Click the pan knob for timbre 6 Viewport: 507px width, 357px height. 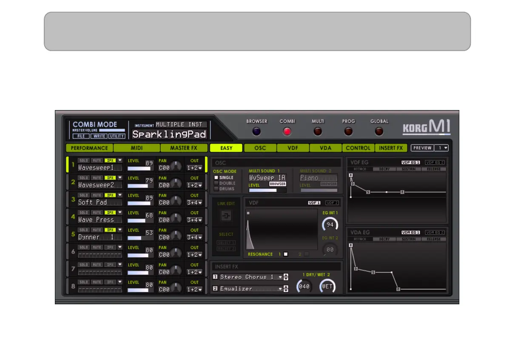coord(176,252)
